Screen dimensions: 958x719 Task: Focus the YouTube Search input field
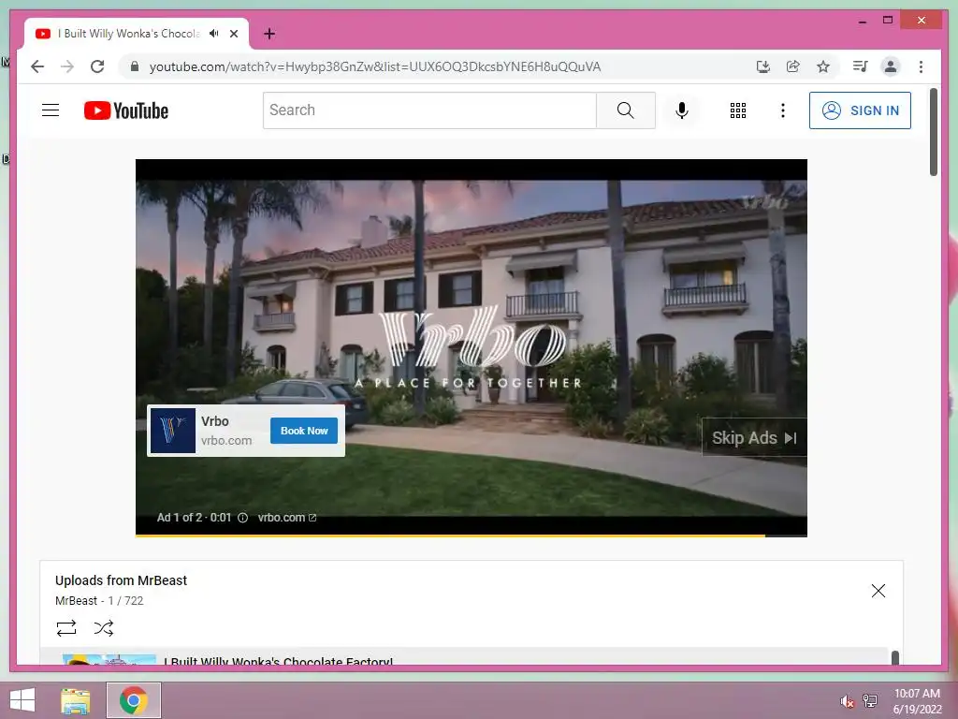click(x=430, y=110)
